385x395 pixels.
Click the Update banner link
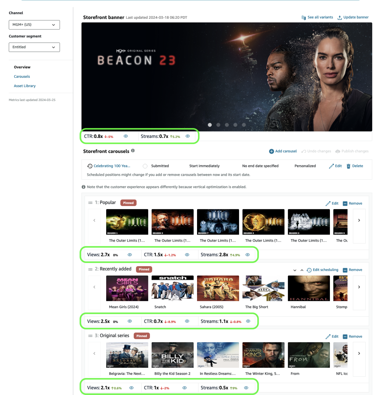click(356, 17)
